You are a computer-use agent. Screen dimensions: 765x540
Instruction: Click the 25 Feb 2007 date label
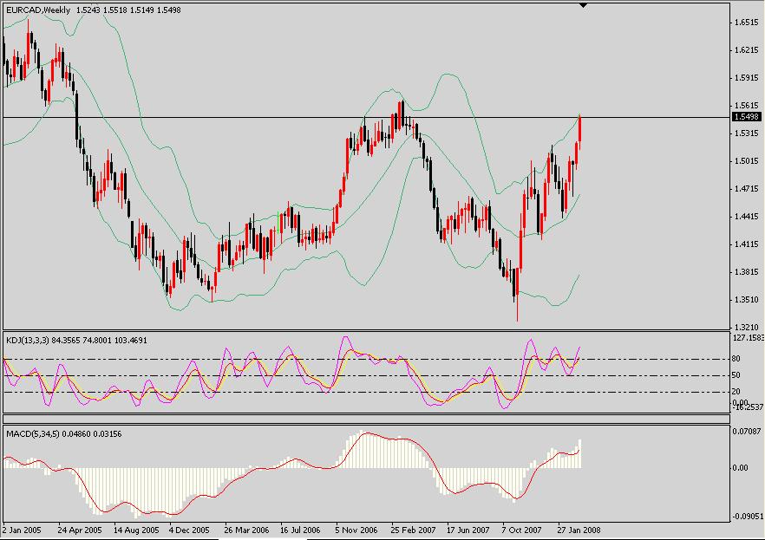tap(413, 530)
